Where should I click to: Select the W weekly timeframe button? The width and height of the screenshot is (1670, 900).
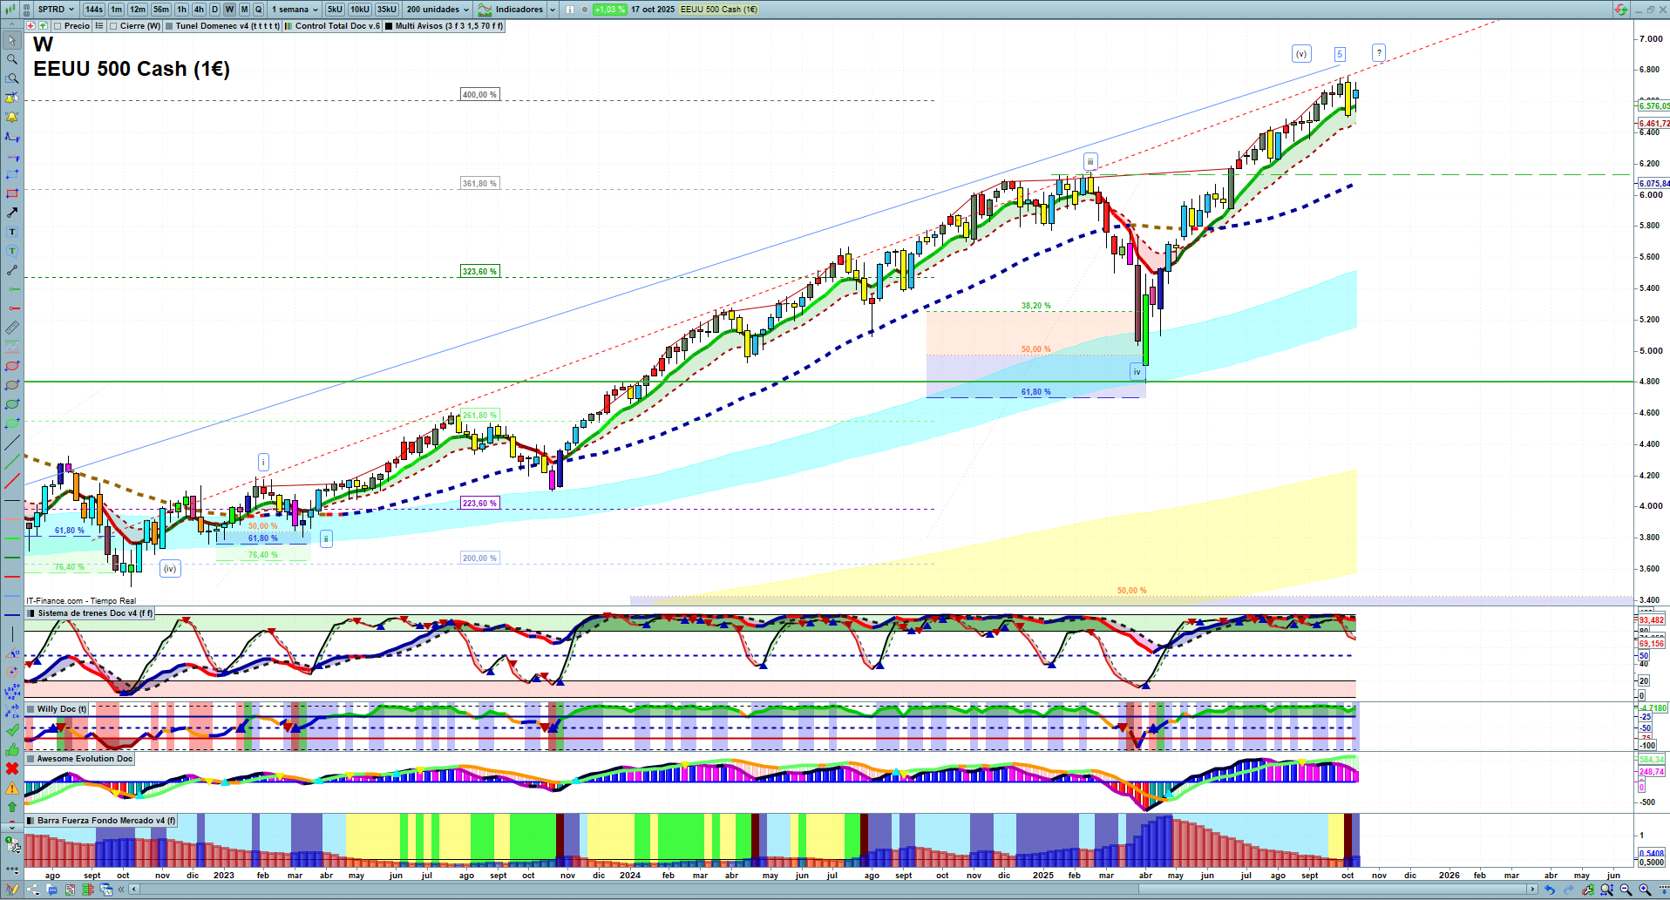[x=229, y=10]
